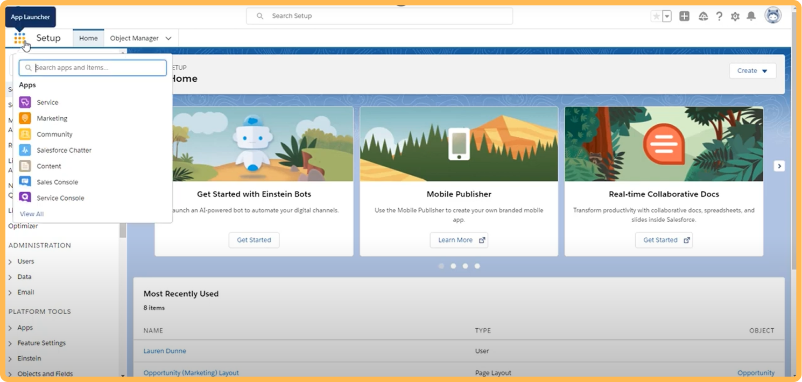Click View All apps link

click(x=32, y=214)
